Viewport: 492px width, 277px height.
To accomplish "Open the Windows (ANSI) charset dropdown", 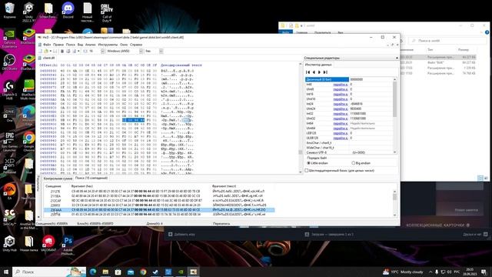I will point(141,51).
